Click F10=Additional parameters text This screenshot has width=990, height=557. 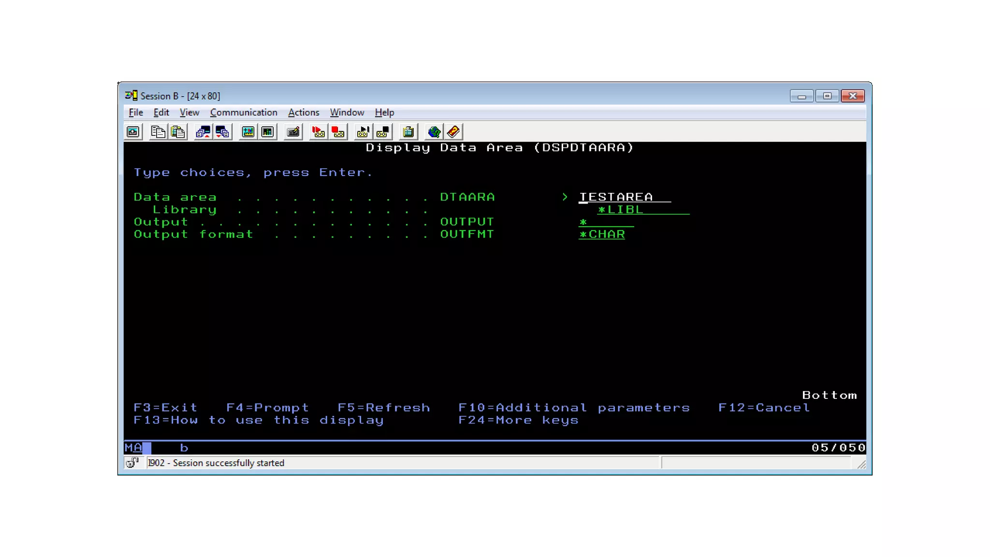pos(574,408)
